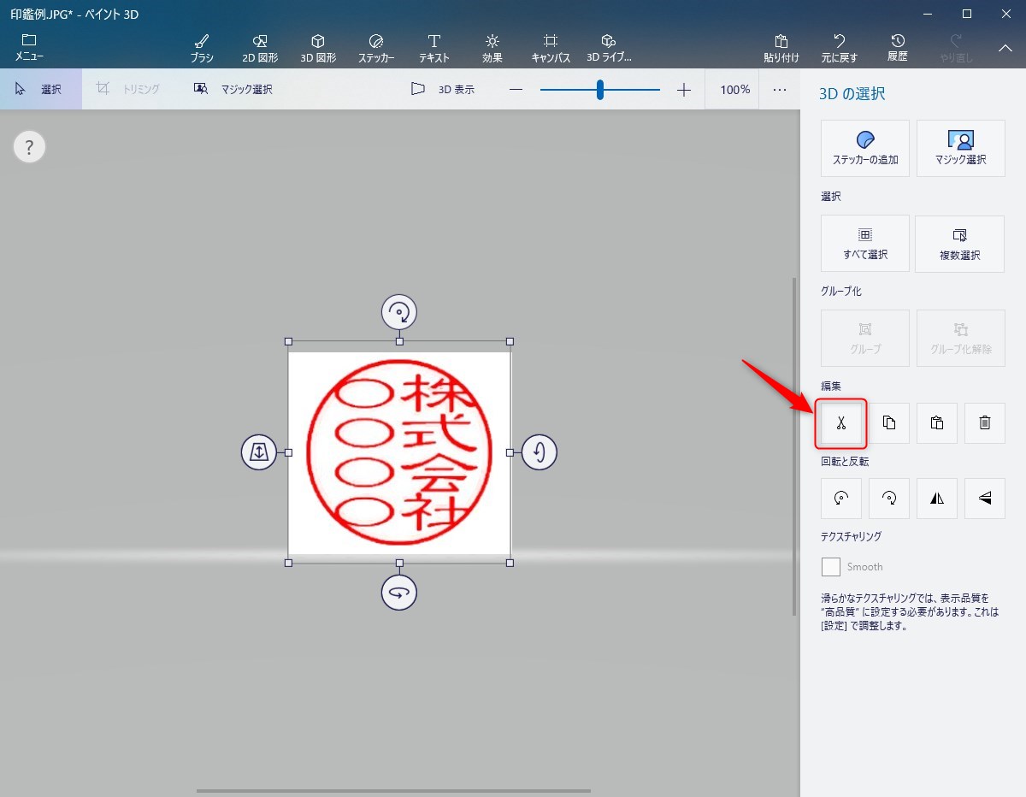Click 元に戻す undo icon
This screenshot has width=1026, height=797.
click(840, 49)
